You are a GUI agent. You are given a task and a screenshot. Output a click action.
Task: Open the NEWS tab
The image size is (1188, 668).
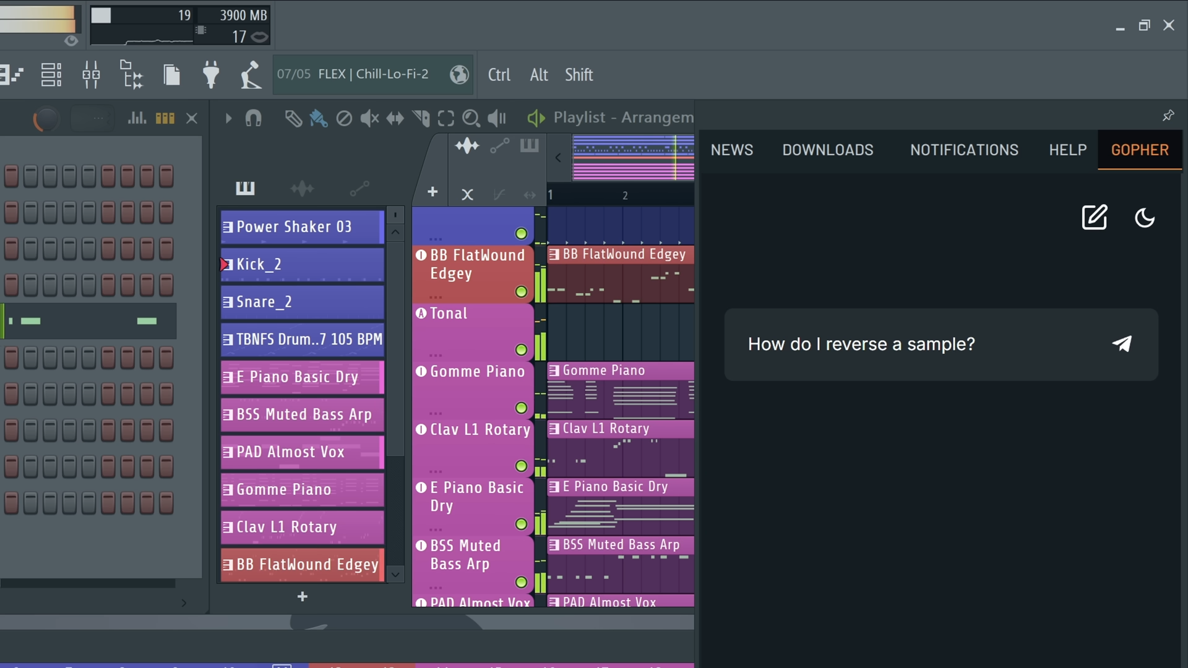click(x=731, y=150)
